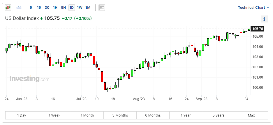Switch to the area chart type icon
273x125 pixels.
[19, 7]
